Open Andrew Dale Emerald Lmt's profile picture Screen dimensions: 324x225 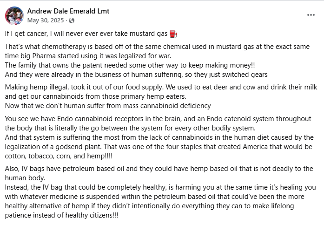(14, 16)
